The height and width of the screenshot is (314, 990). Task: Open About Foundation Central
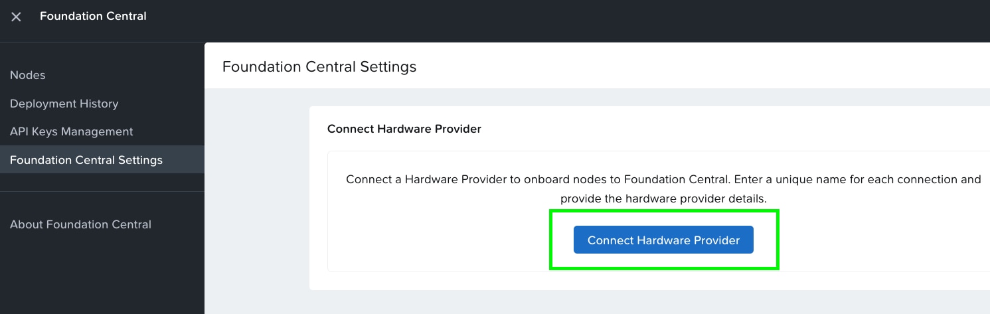(80, 224)
